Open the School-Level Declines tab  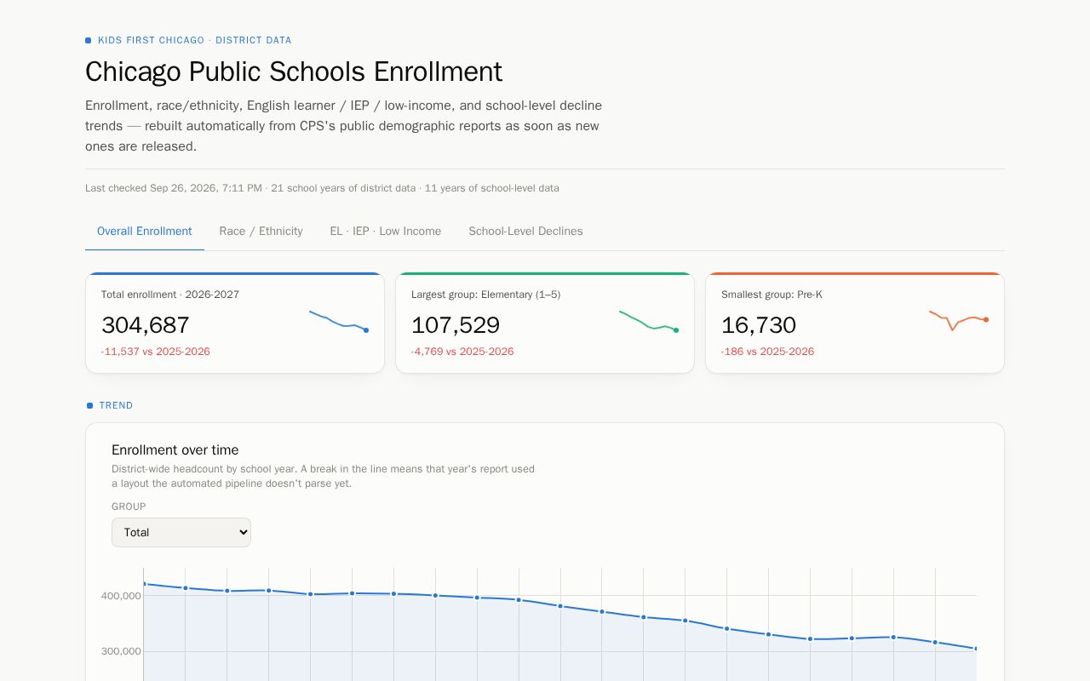point(525,232)
